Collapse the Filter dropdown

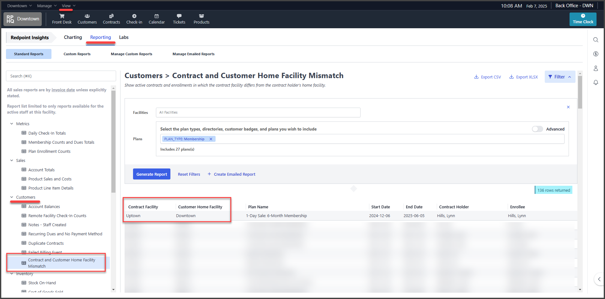560,77
